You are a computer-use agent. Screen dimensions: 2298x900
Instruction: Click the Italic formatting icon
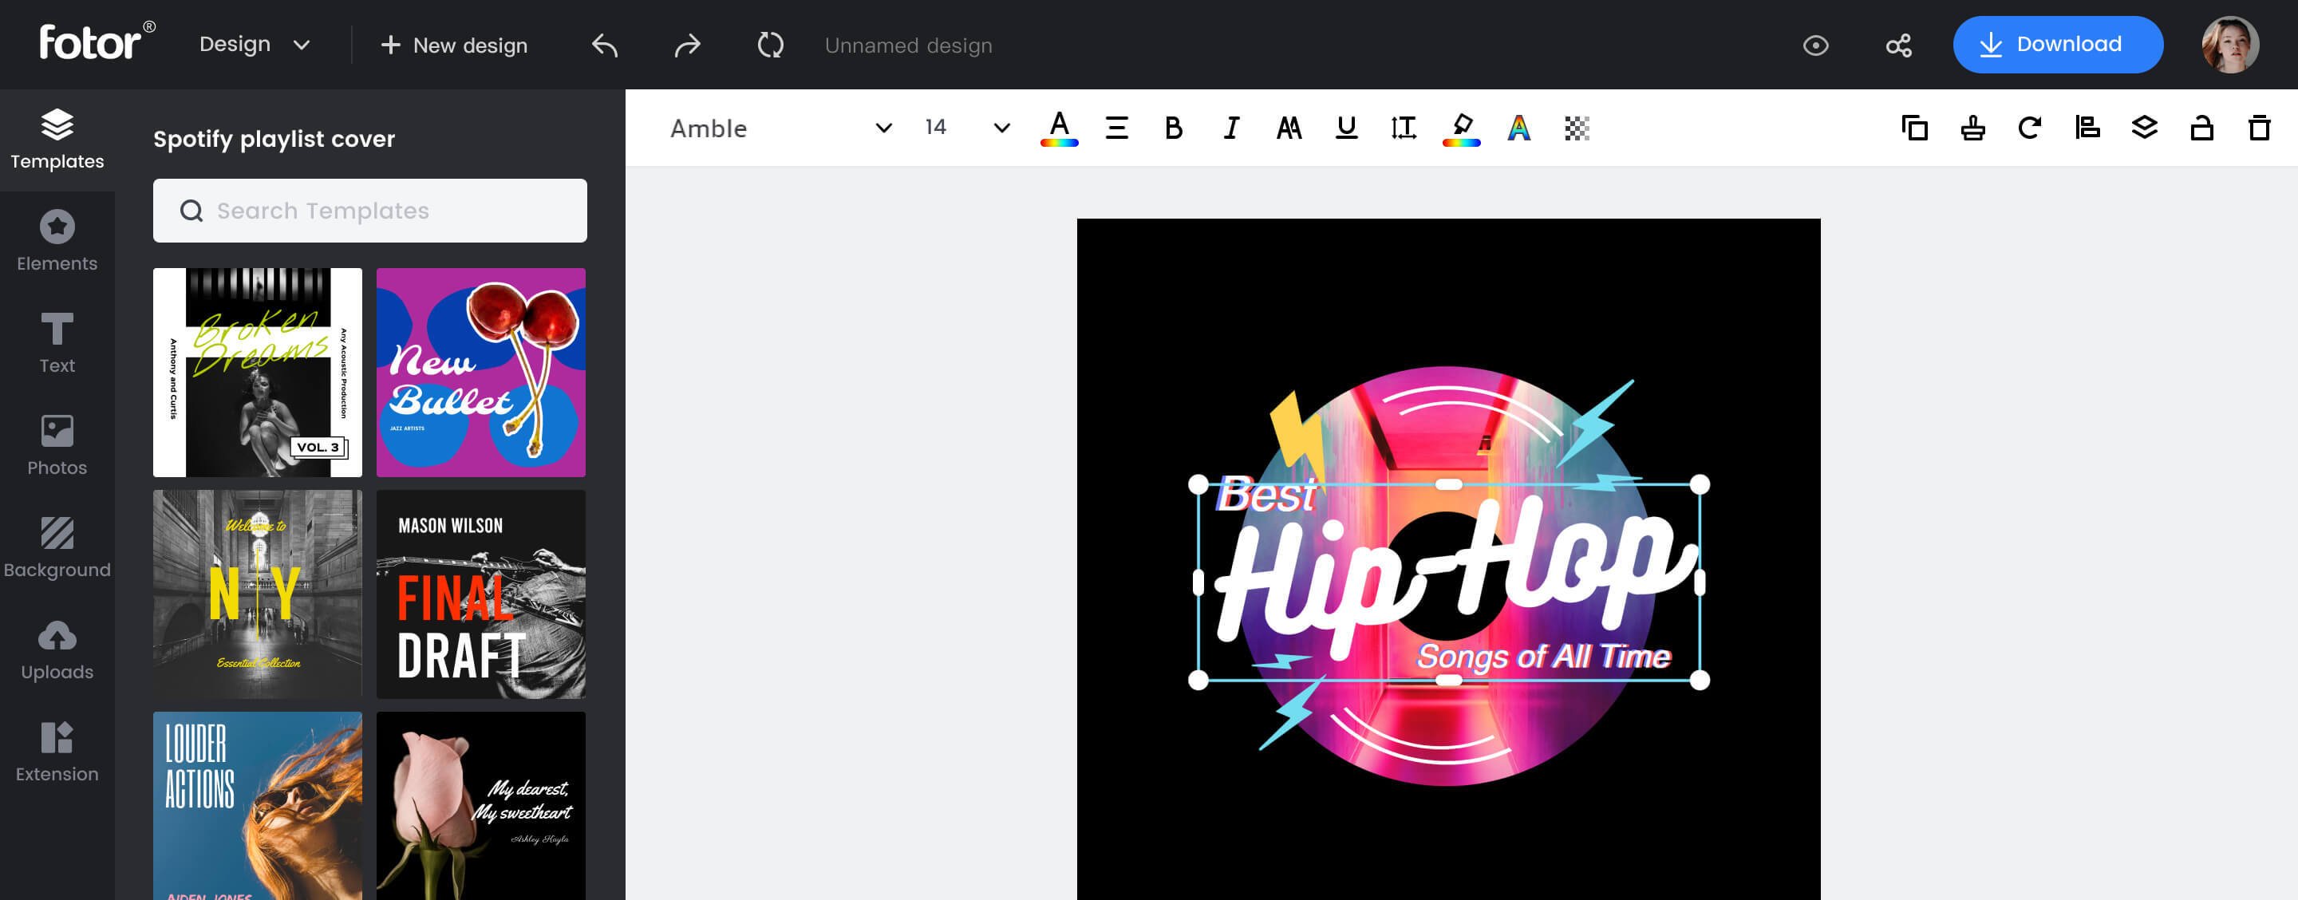tap(1231, 128)
